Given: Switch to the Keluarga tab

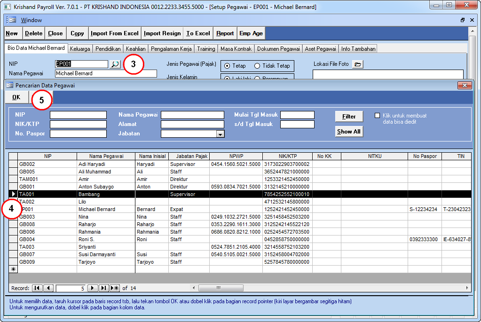Looking at the screenshot, I should [80, 49].
